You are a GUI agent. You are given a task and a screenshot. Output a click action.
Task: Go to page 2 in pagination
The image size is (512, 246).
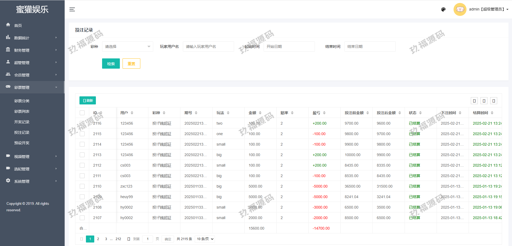pyautogui.click(x=98, y=239)
